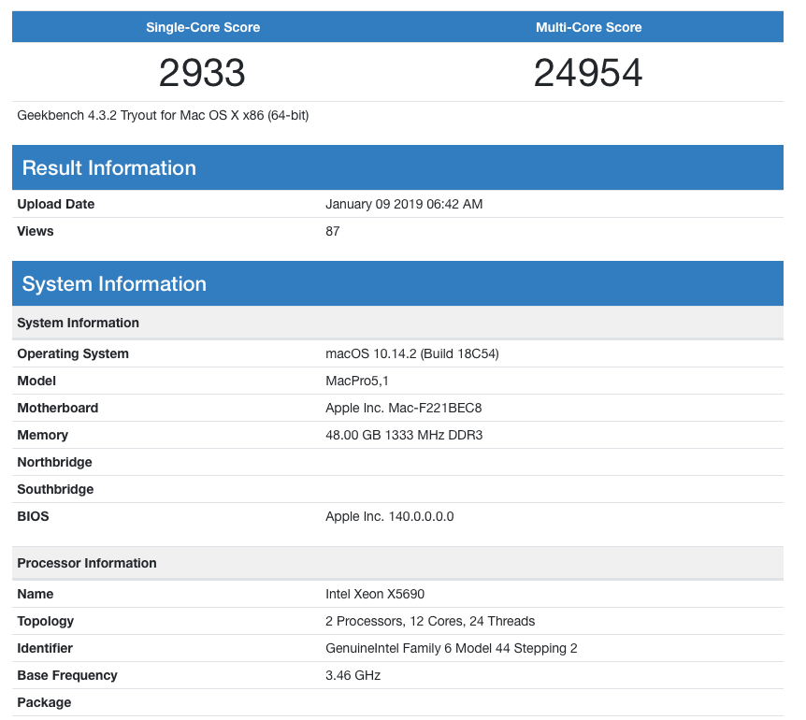The image size is (806, 720).
Task: Click the Identifier label
Action: point(45,649)
